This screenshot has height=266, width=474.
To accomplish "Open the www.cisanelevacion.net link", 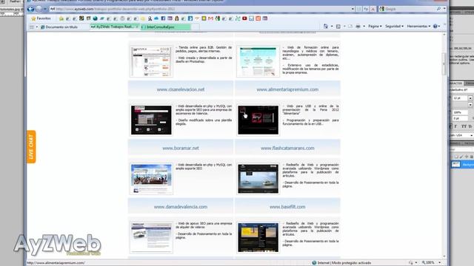I will tap(181, 89).
